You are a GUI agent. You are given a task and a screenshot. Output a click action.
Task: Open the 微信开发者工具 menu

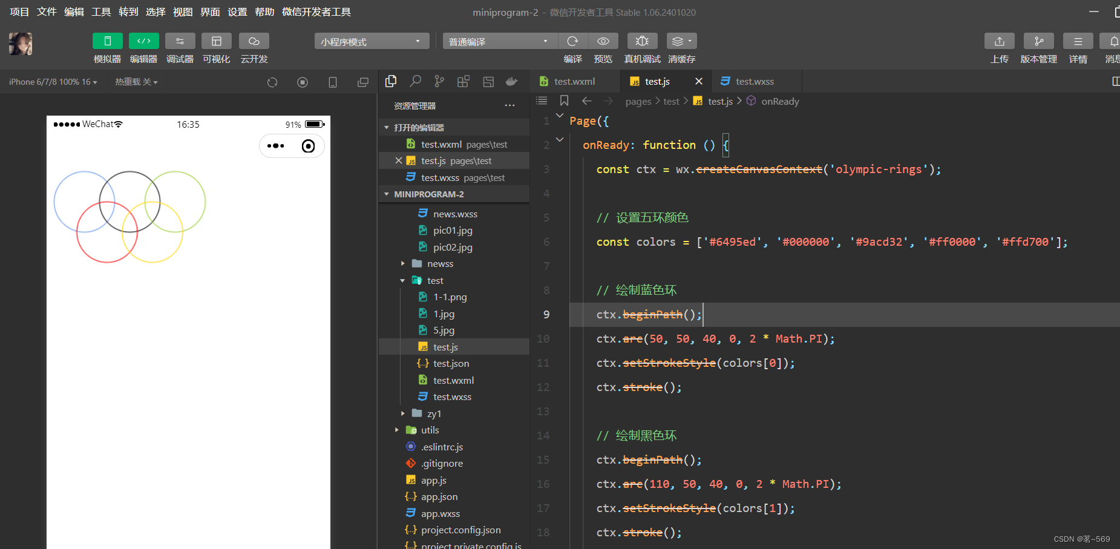click(x=316, y=12)
